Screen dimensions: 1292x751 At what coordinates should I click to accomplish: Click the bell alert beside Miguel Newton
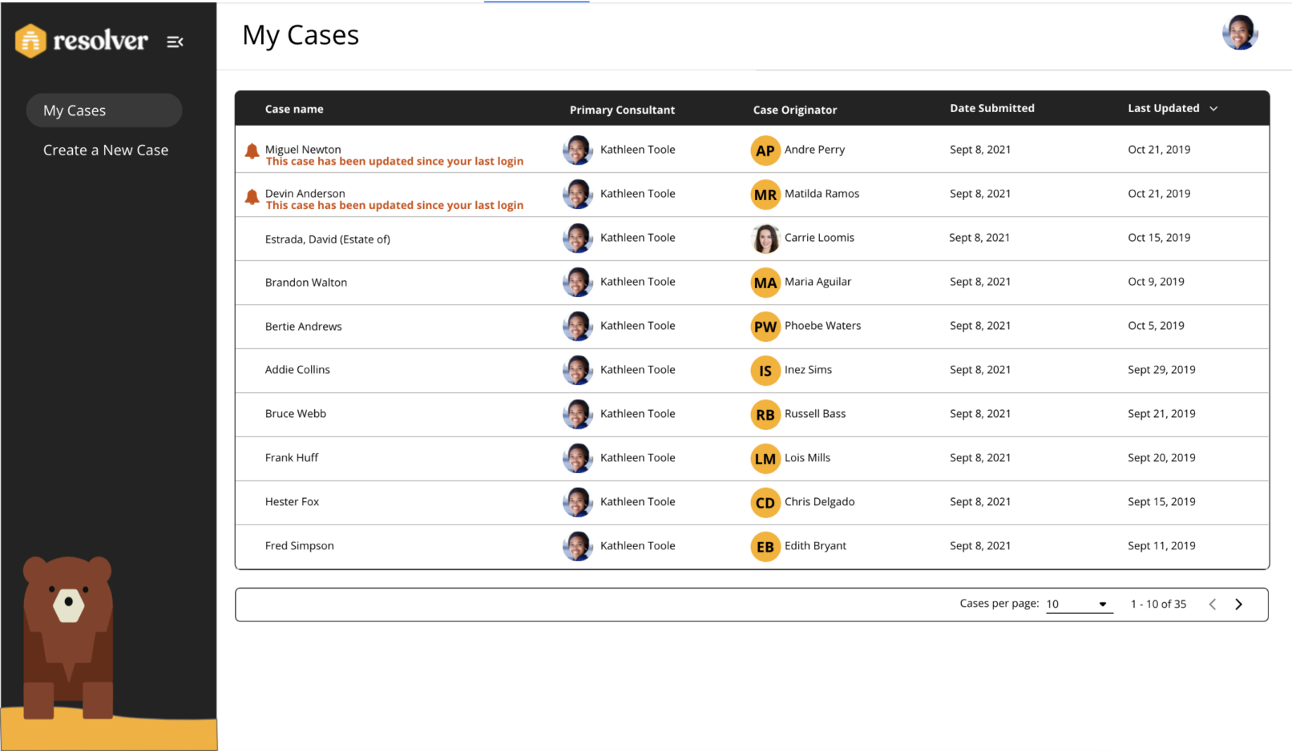pyautogui.click(x=252, y=151)
